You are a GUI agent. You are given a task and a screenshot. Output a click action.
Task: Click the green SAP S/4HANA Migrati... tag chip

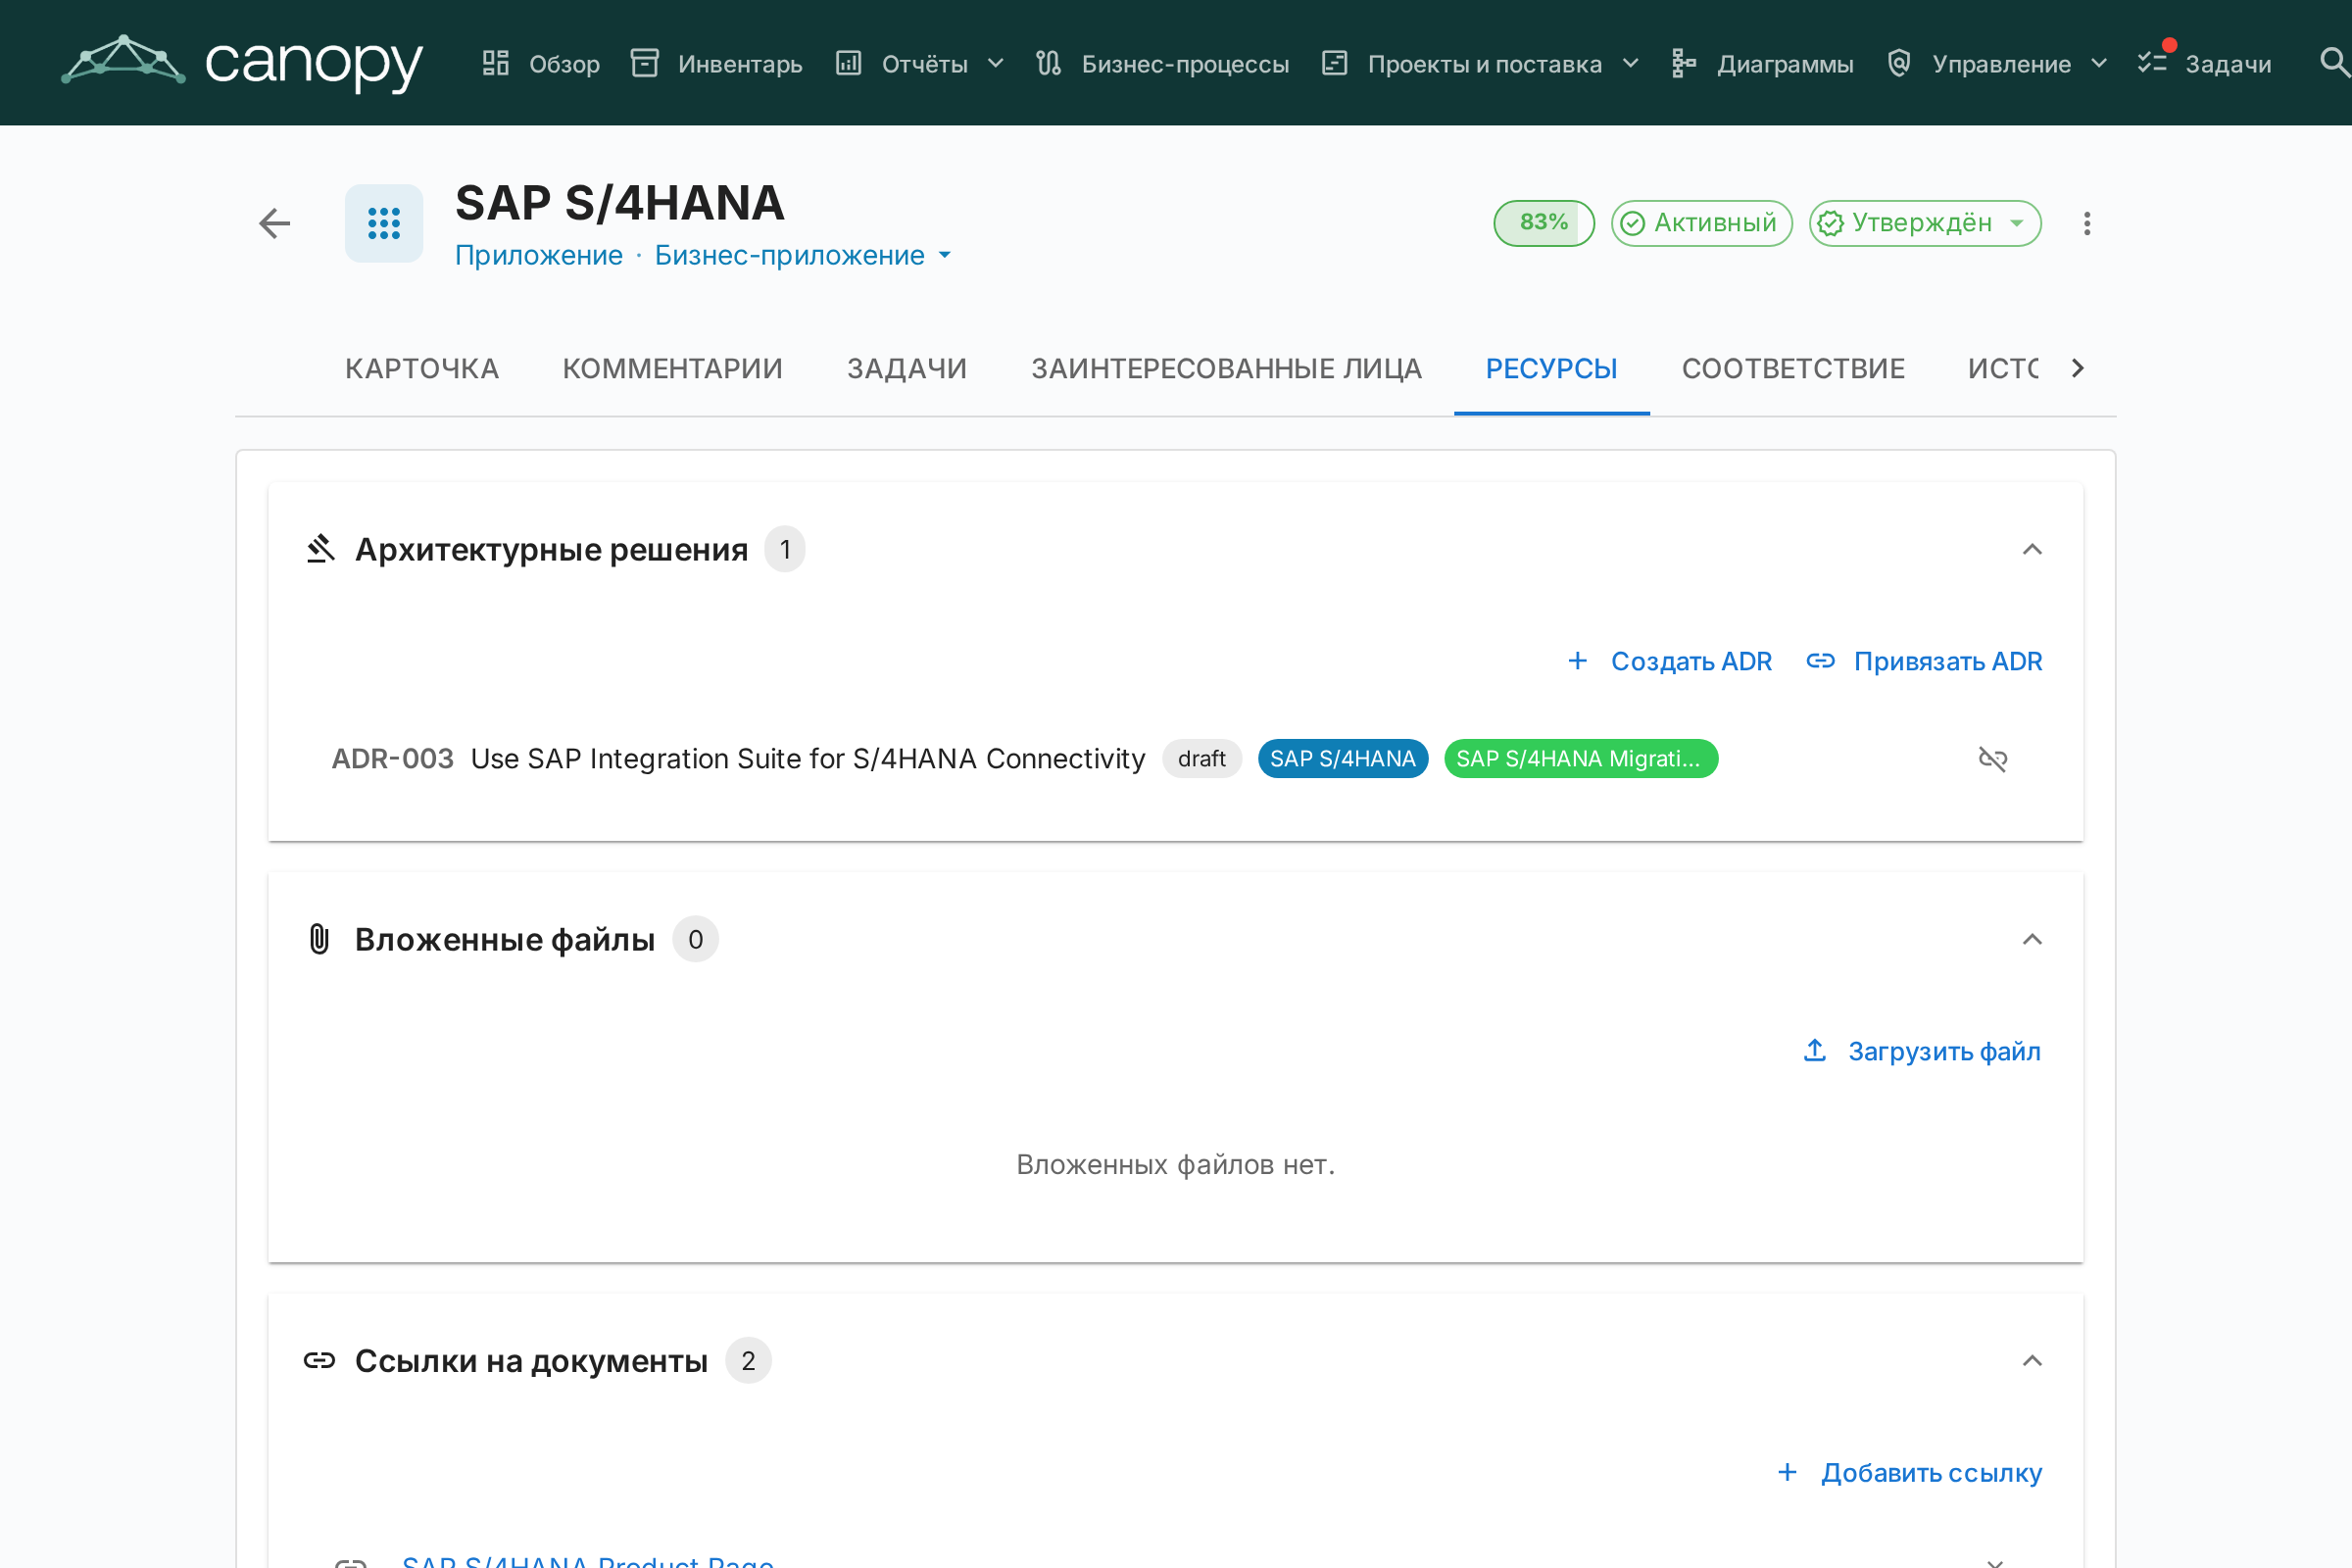(1581, 758)
